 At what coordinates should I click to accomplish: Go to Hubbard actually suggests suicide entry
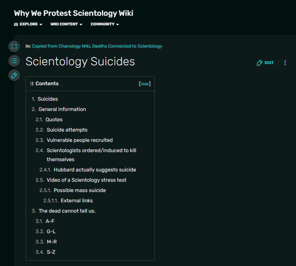[95, 170]
